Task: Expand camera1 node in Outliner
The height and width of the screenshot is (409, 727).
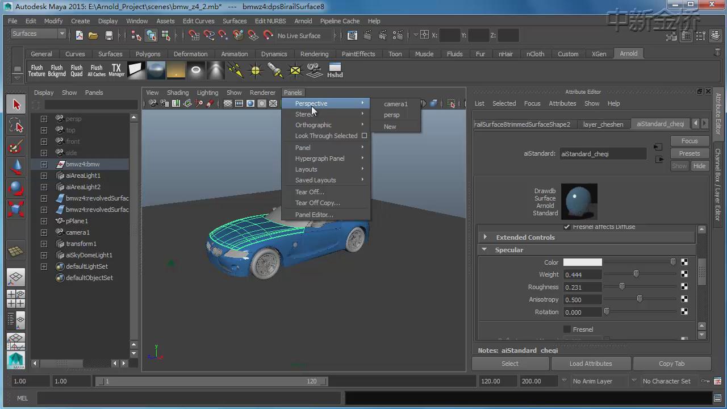Action: [x=44, y=232]
